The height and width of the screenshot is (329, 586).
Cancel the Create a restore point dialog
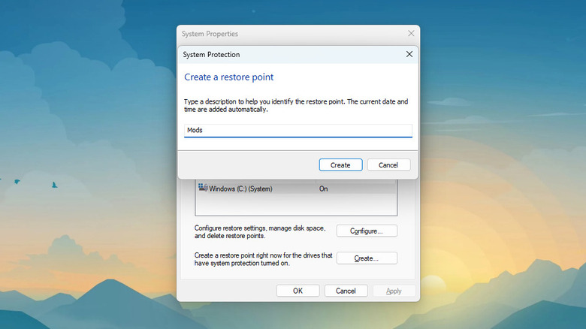point(388,164)
